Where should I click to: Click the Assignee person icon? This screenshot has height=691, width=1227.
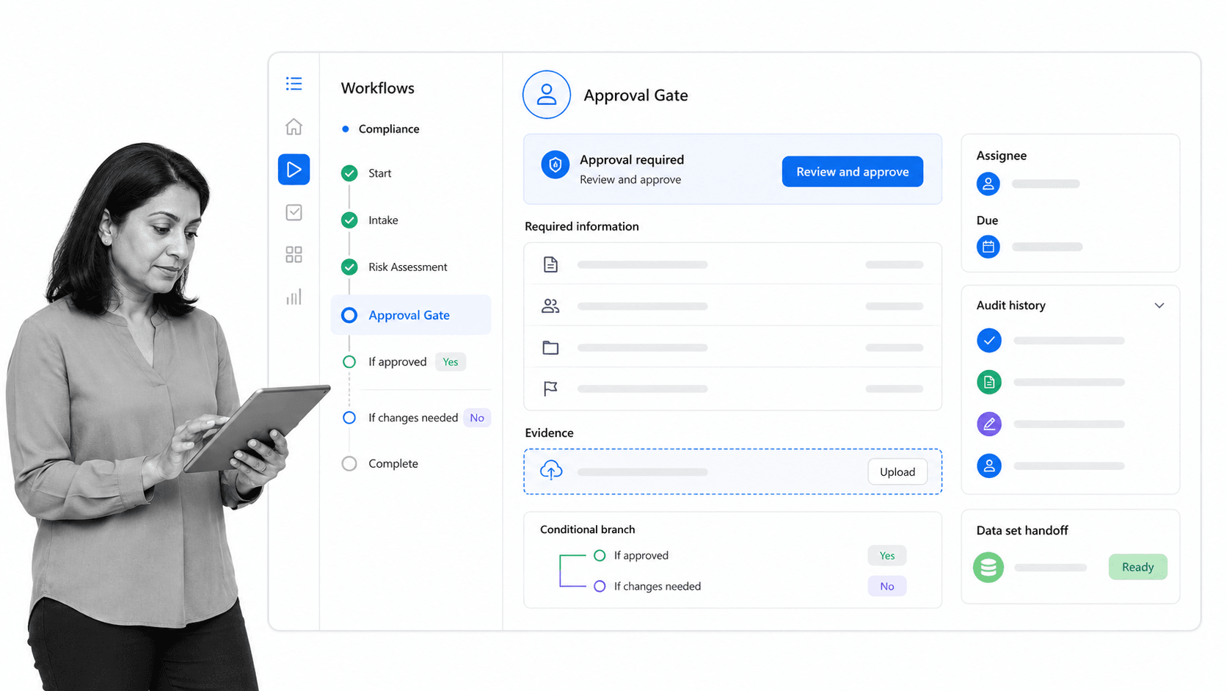click(x=988, y=184)
